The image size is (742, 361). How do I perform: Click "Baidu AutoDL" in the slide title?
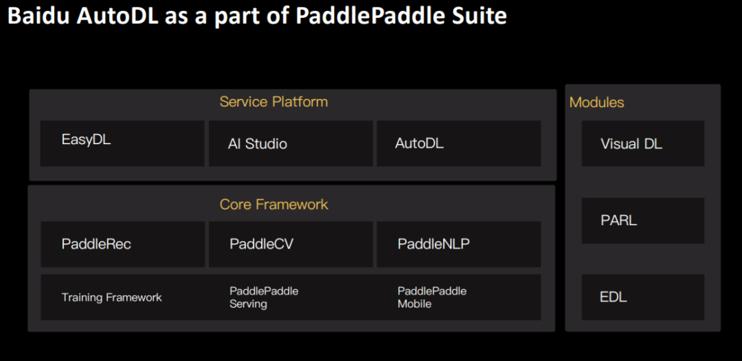click(x=83, y=16)
